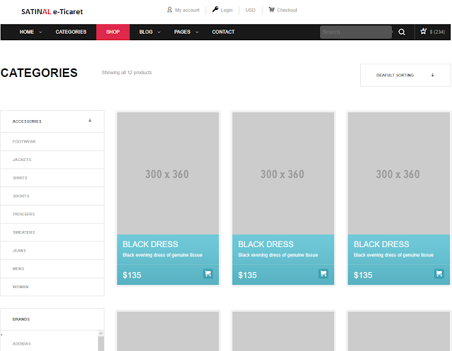Open the Categories menu item
Image resolution: width=452 pixels, height=351 pixels.
71,32
